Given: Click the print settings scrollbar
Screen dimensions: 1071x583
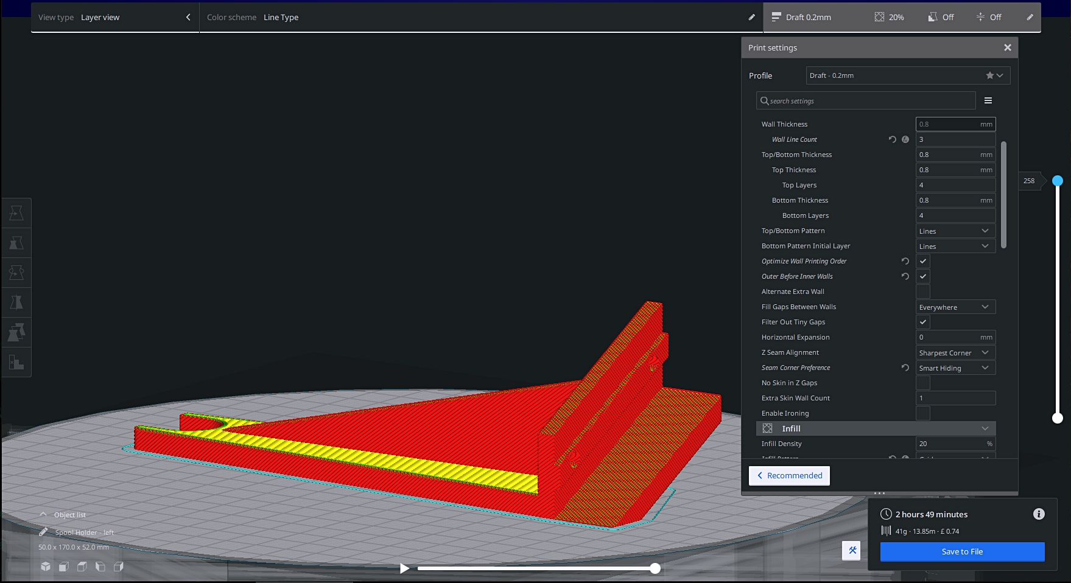Looking at the screenshot, I should [x=1003, y=195].
